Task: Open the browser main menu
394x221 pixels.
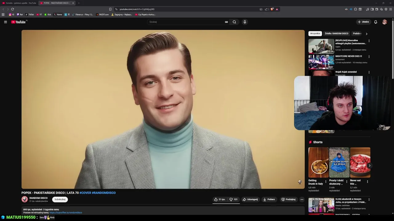Action: click(x=391, y=9)
